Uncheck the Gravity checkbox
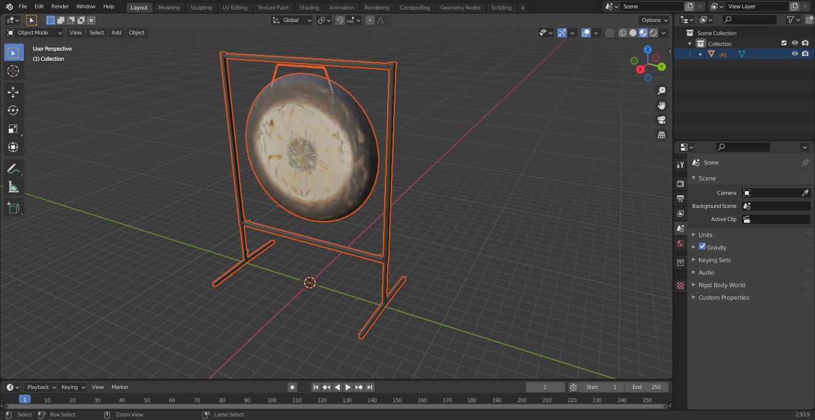This screenshot has height=420, width=815. click(x=702, y=247)
